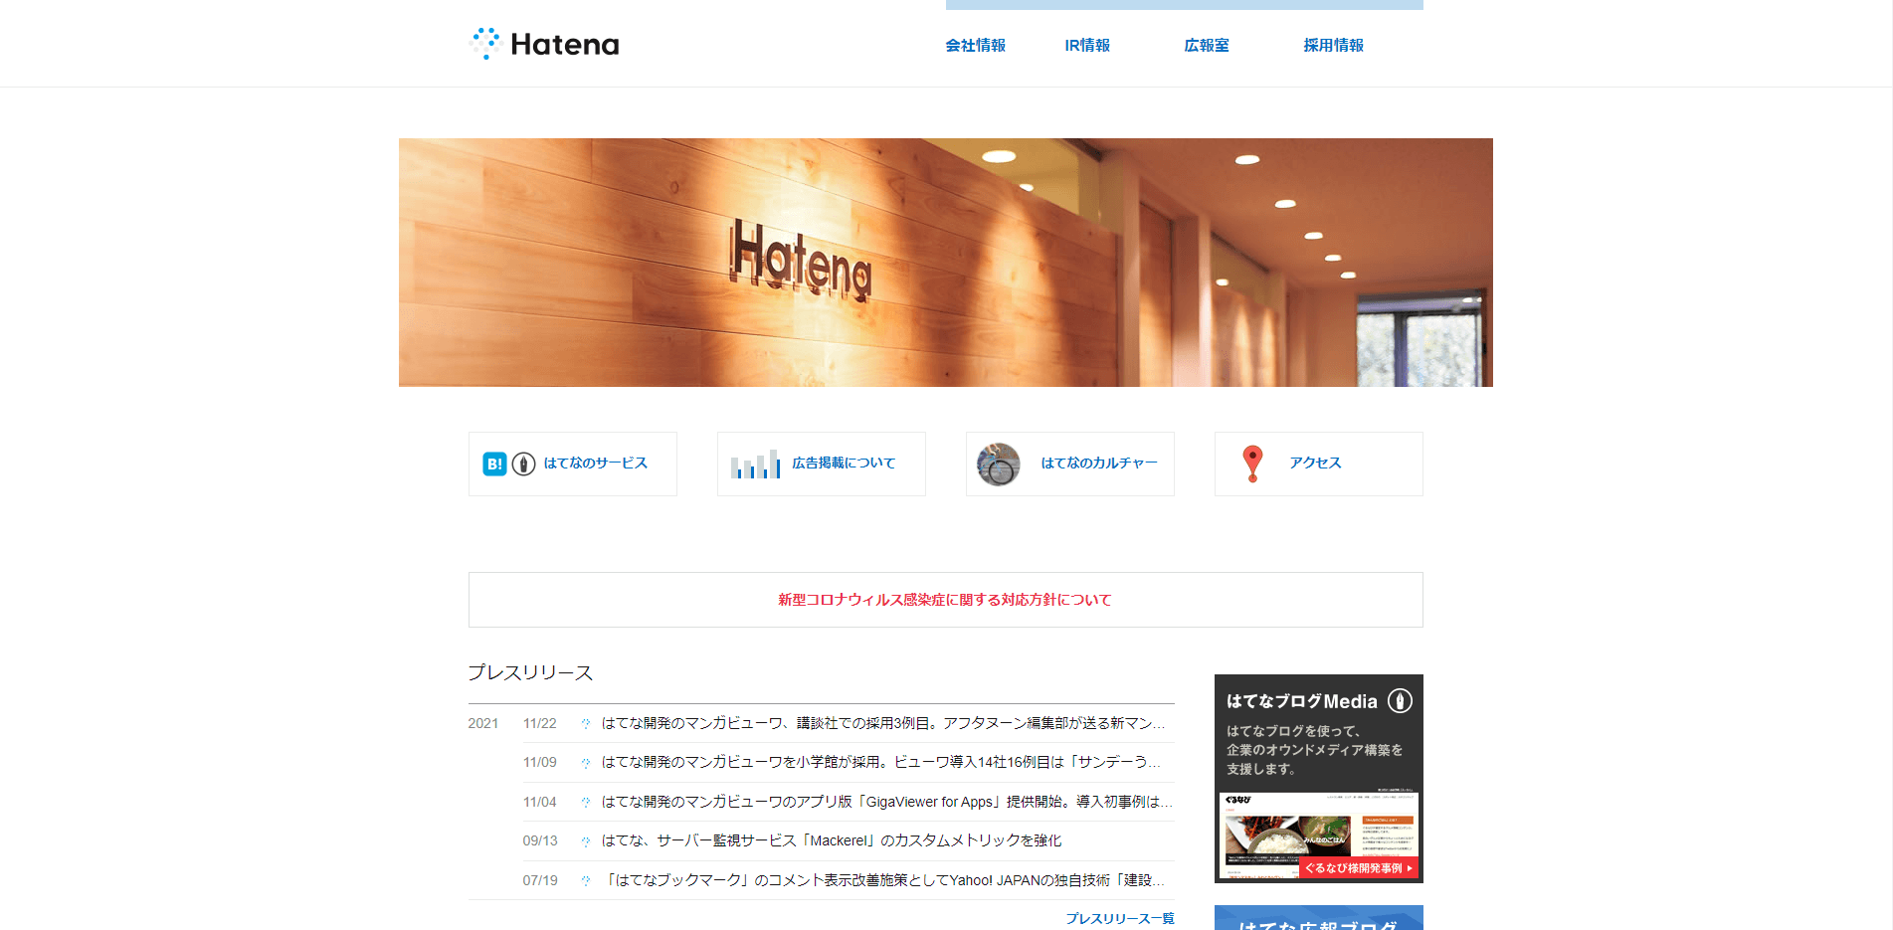Open the 採用情報 menu item

click(x=1333, y=45)
